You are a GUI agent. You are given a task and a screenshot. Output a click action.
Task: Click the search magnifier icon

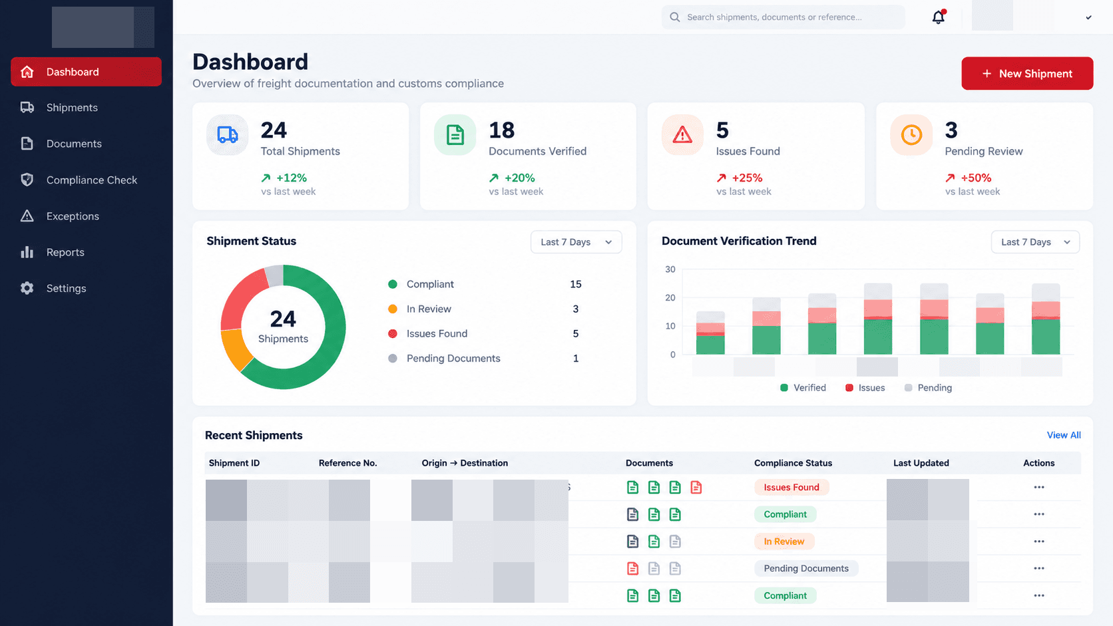point(675,17)
